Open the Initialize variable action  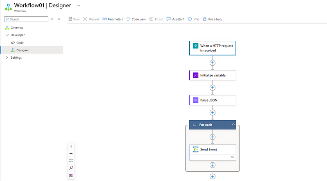213,75
